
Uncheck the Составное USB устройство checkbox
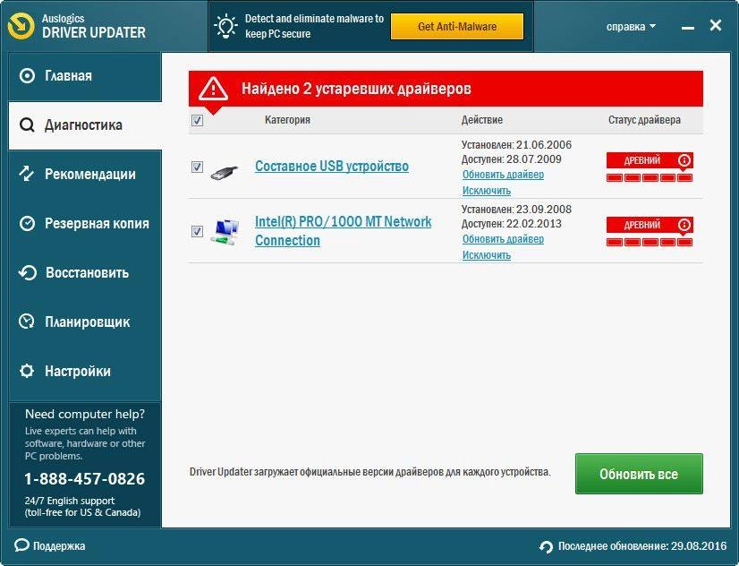click(x=197, y=167)
